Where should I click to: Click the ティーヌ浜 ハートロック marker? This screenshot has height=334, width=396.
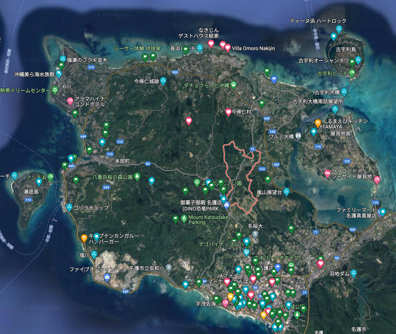pyautogui.click(x=339, y=29)
